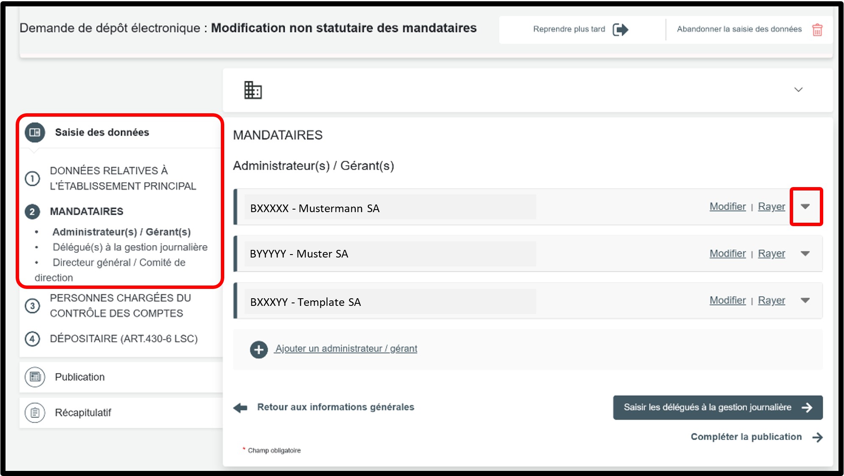Expand the BXXXYY - Template SA row
This screenshot has width=844, height=476.
[x=805, y=300]
